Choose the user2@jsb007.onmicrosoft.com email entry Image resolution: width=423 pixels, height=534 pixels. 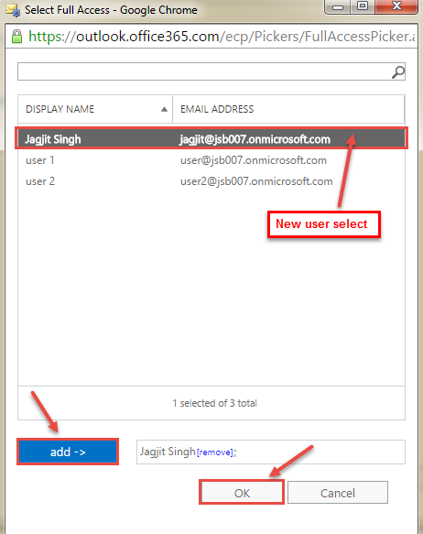tap(256, 181)
